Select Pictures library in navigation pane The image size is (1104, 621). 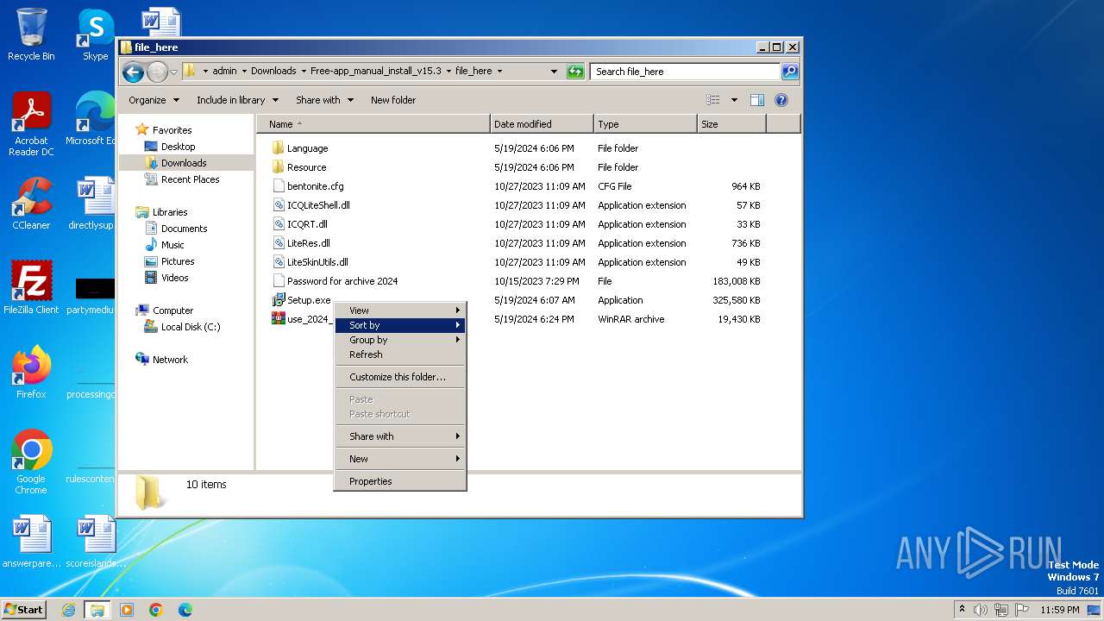[178, 261]
